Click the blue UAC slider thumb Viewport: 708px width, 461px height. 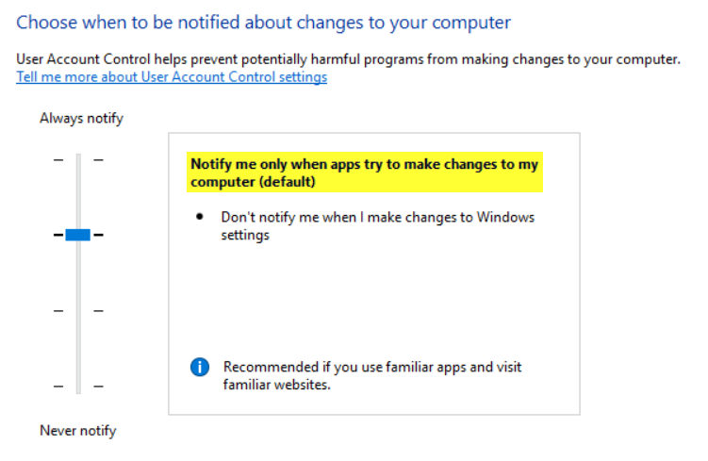pos(77,235)
